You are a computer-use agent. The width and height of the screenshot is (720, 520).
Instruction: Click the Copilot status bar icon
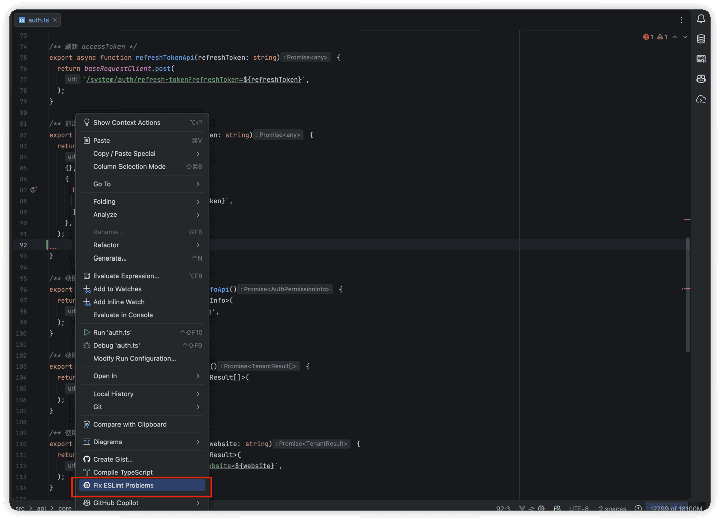click(557, 508)
